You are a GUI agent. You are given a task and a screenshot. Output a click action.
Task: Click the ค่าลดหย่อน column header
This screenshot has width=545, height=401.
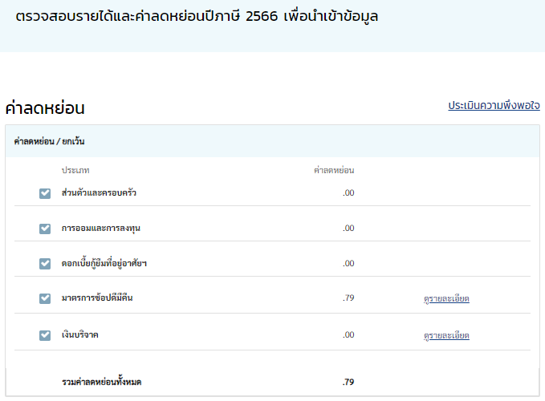tap(334, 170)
